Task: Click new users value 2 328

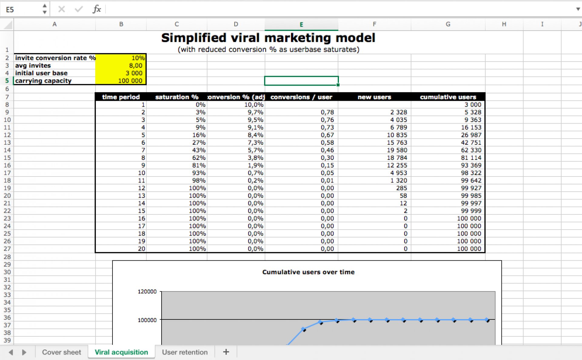Action: point(374,112)
